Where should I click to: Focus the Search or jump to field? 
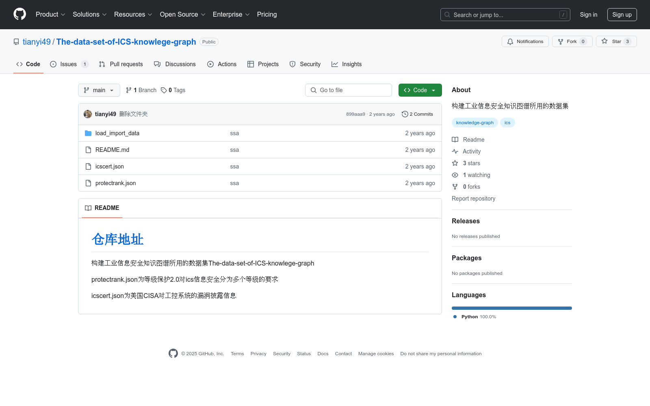tap(505, 15)
